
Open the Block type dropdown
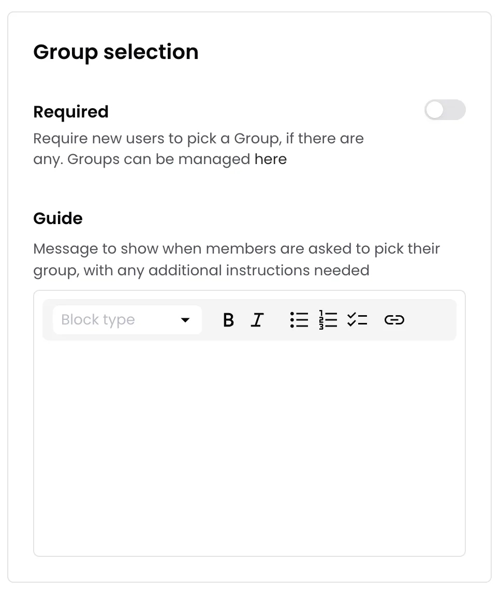(x=127, y=320)
